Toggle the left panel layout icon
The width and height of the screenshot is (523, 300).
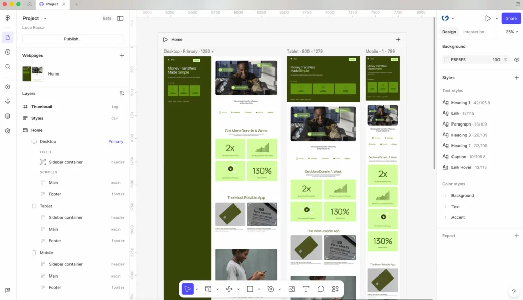120,18
